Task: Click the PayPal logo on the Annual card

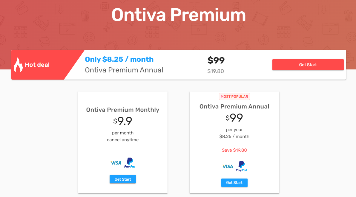Action: coord(241,166)
